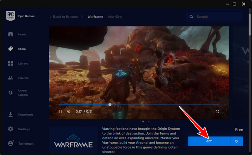Click the vertical scrollbar thumb
Image resolution: width=252 pixels, height=155 pixels.
tap(250, 24)
